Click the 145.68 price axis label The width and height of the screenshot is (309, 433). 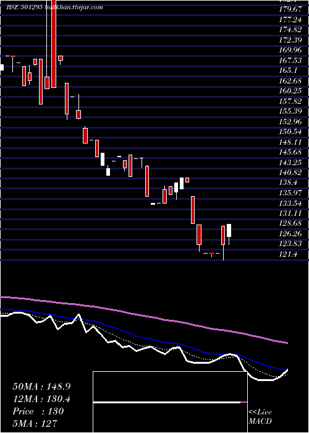point(290,152)
